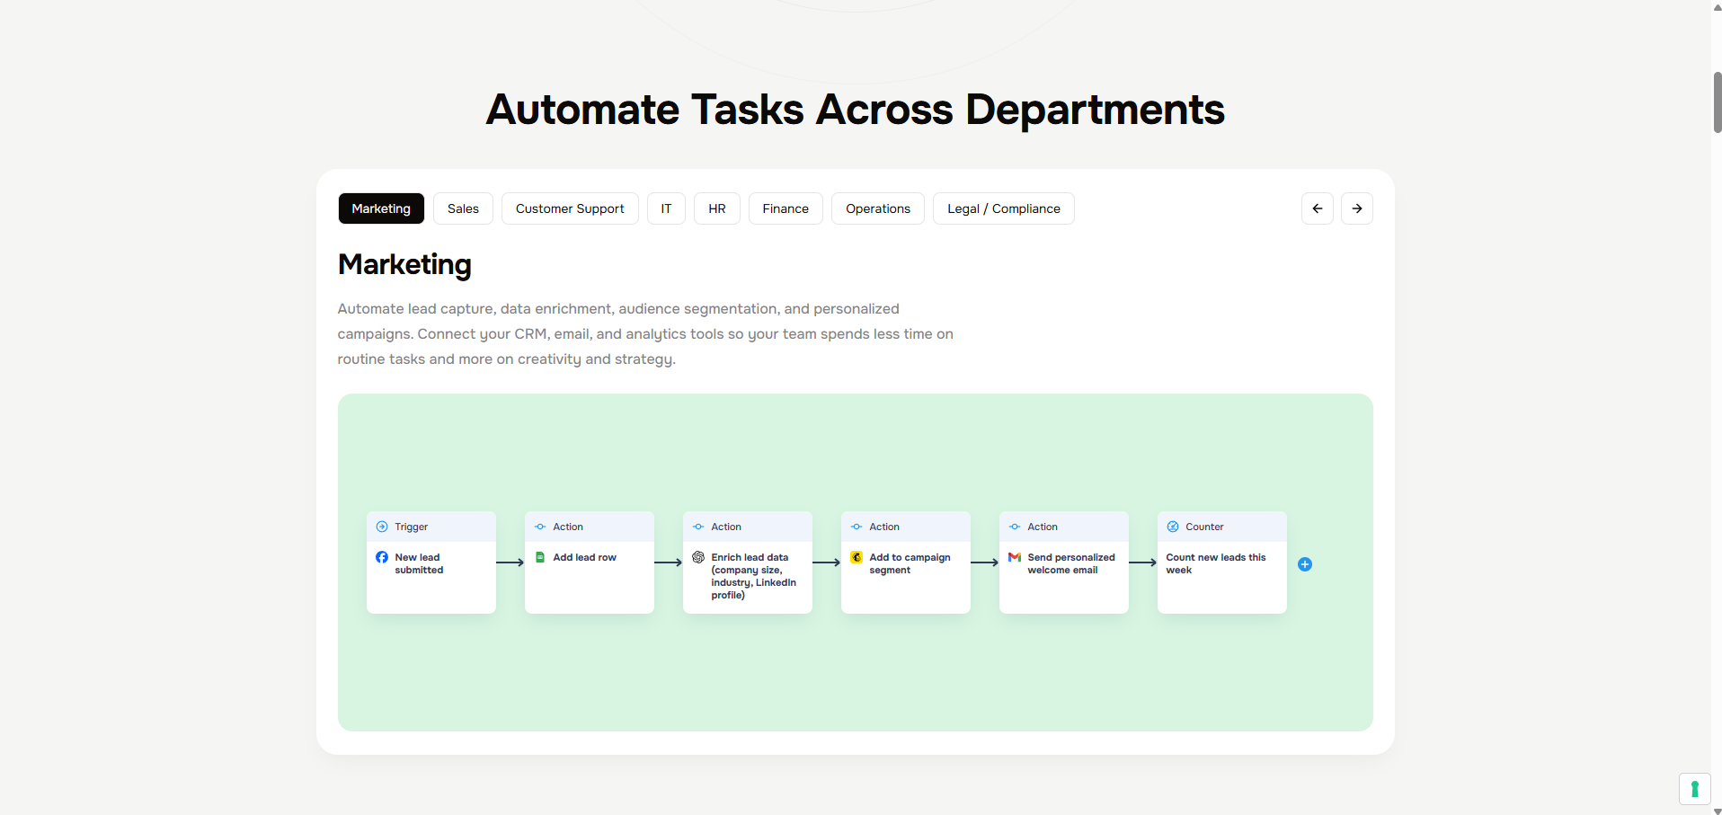Click the green accessibility widget icon
The height and width of the screenshot is (815, 1722).
tap(1694, 789)
